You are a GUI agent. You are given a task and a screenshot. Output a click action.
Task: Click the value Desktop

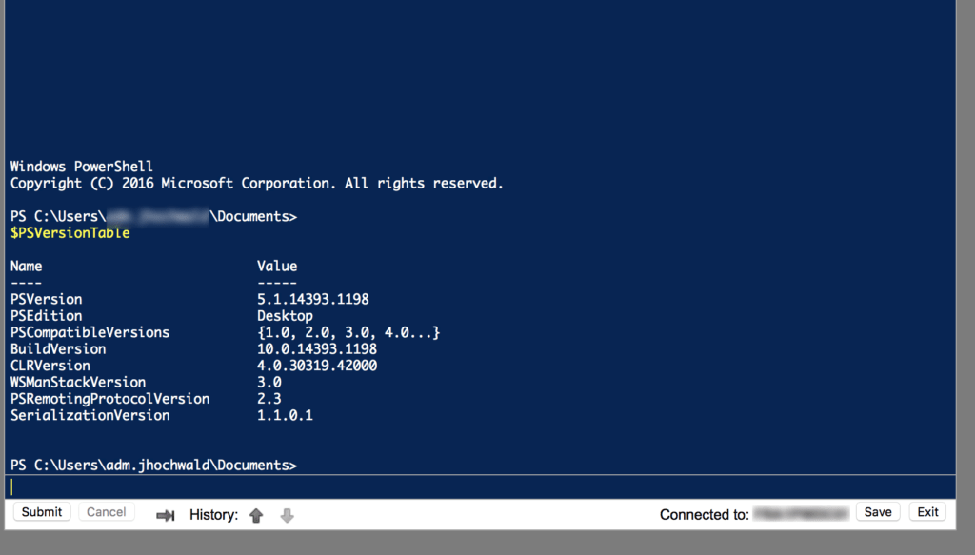pos(285,316)
